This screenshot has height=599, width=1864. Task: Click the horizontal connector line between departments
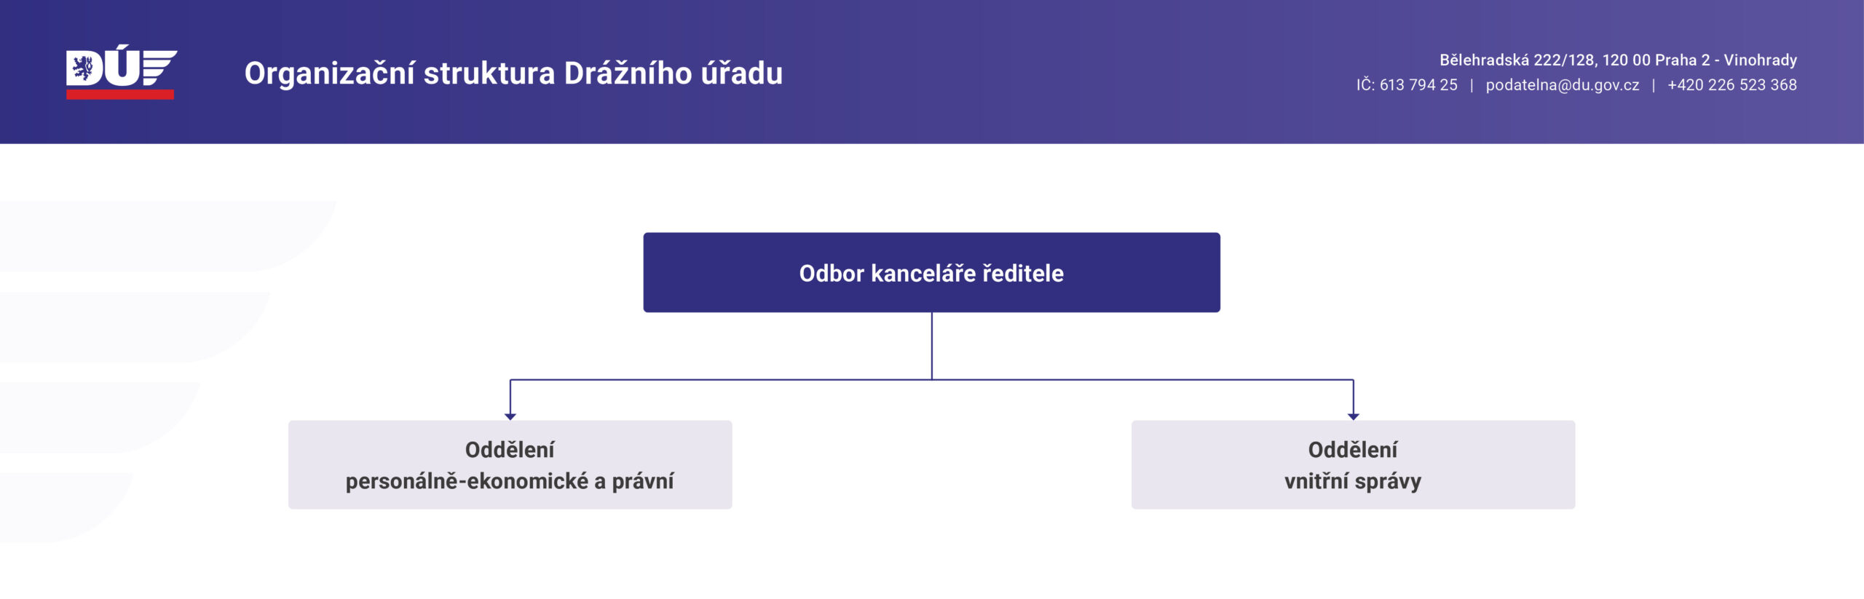[728, 380]
